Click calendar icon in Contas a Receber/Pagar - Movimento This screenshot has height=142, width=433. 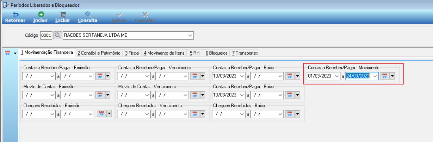[x=385, y=76]
